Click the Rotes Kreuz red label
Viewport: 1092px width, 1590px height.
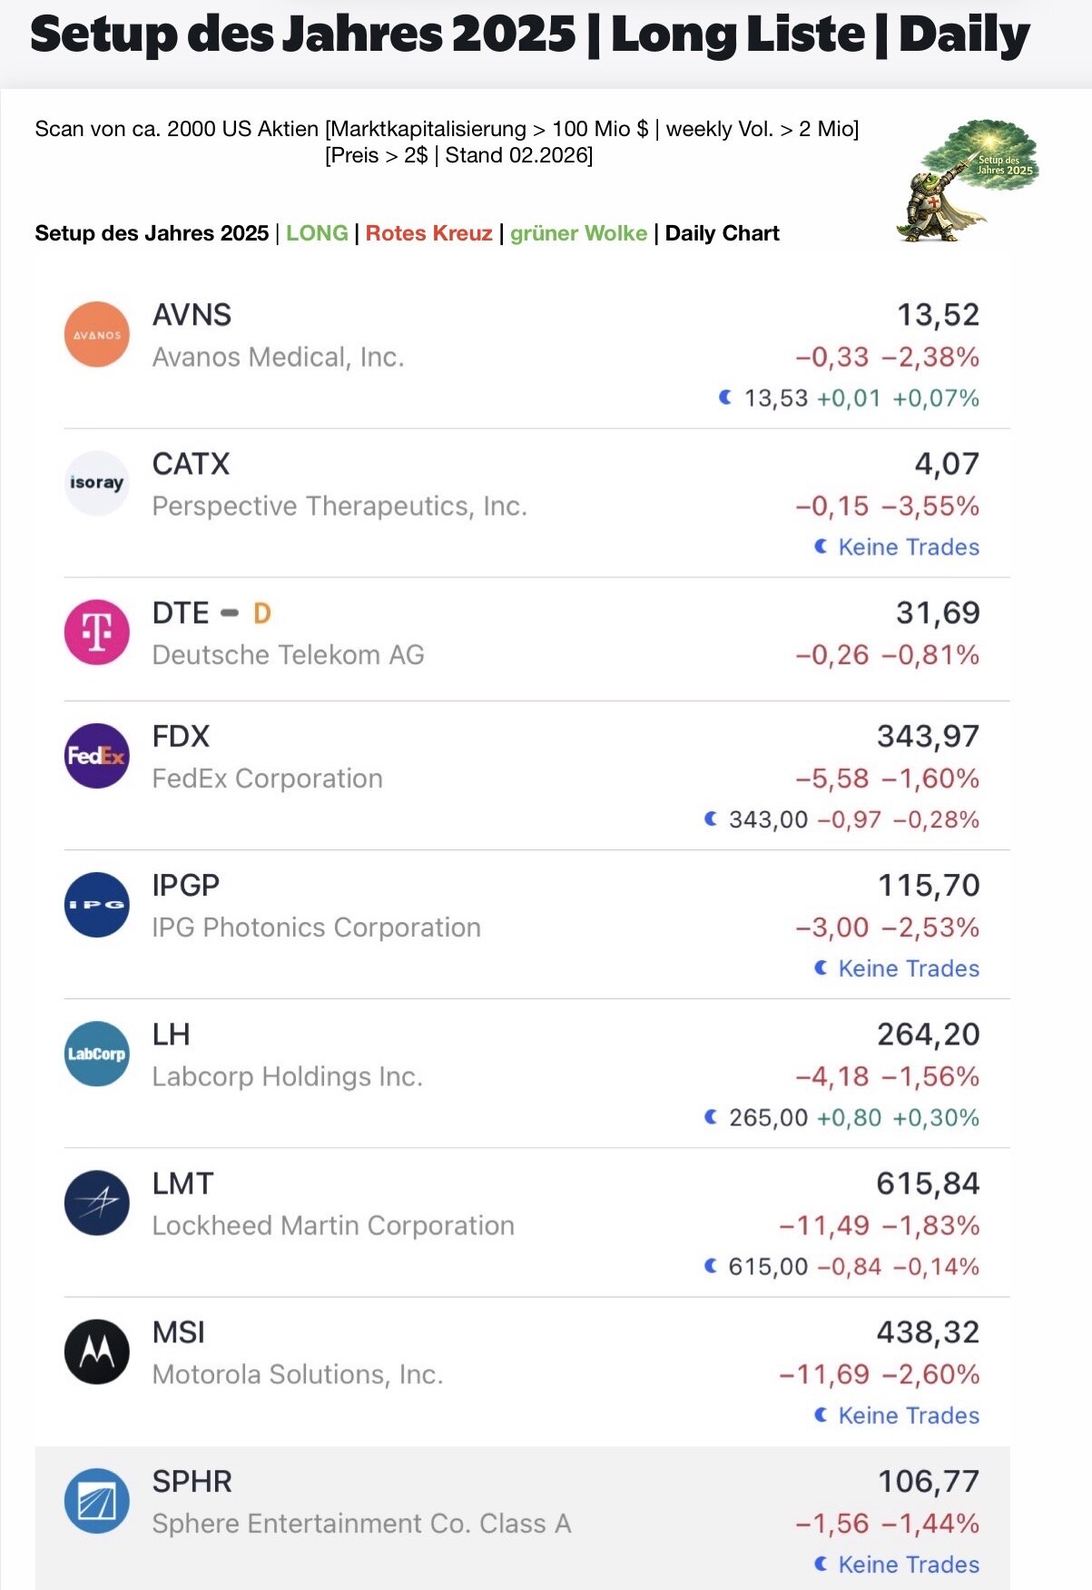point(428,233)
